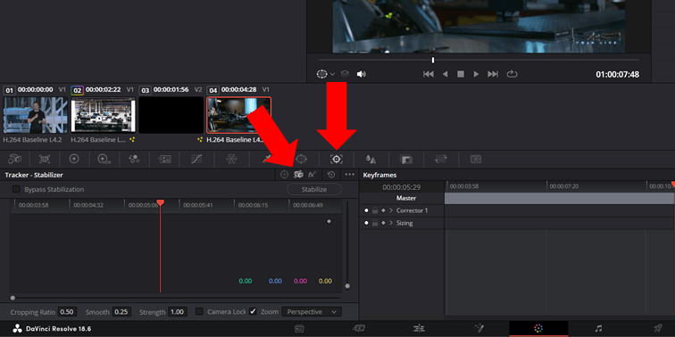Select clip 03 black thumbnail
Viewport: 675px width, 337px height.
pyautogui.click(x=171, y=115)
